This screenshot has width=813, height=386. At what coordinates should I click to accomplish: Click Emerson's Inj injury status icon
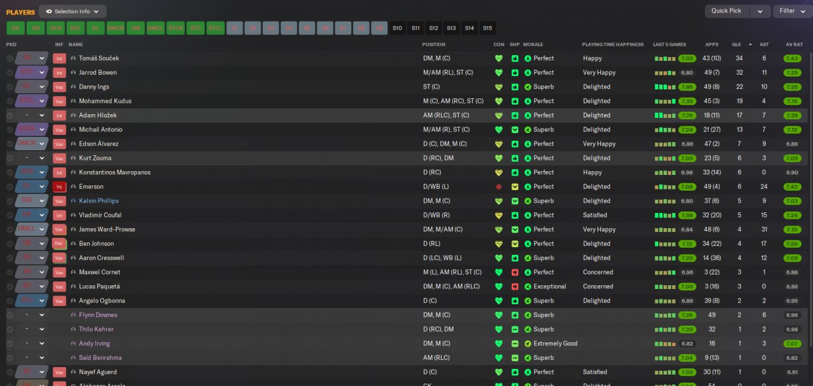(60, 187)
